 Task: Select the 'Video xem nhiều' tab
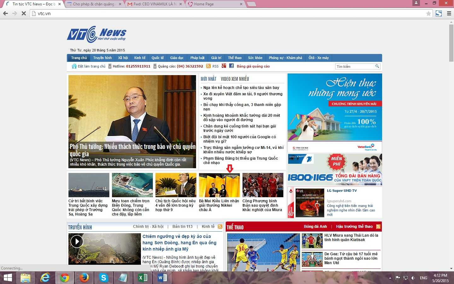[x=235, y=79]
